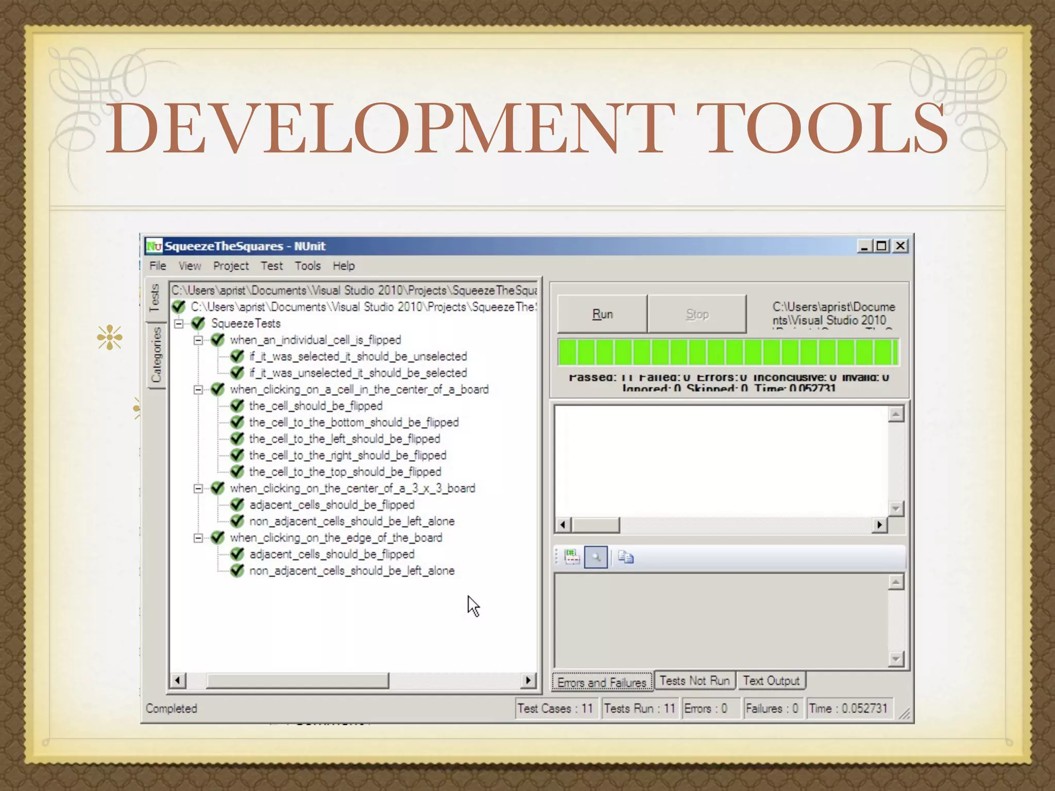Click check icon beside when_clicking_on_a_cell_in_the_center_of_a_board
The image size is (1055, 791).
(x=218, y=389)
